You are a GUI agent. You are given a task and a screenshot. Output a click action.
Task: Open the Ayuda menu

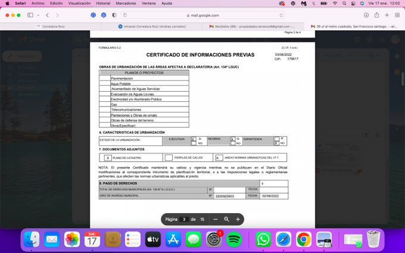(x=167, y=4)
